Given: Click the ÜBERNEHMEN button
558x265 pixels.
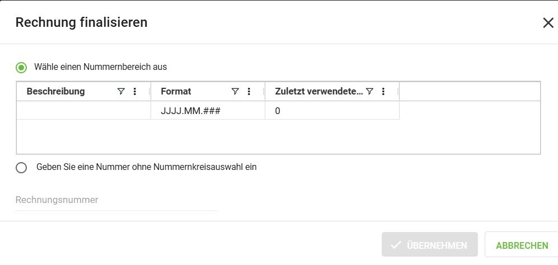Looking at the screenshot, I should click(429, 245).
